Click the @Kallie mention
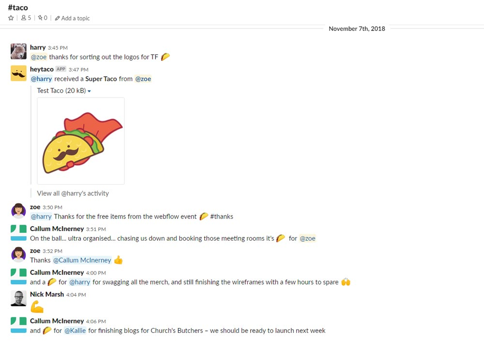 (x=75, y=330)
